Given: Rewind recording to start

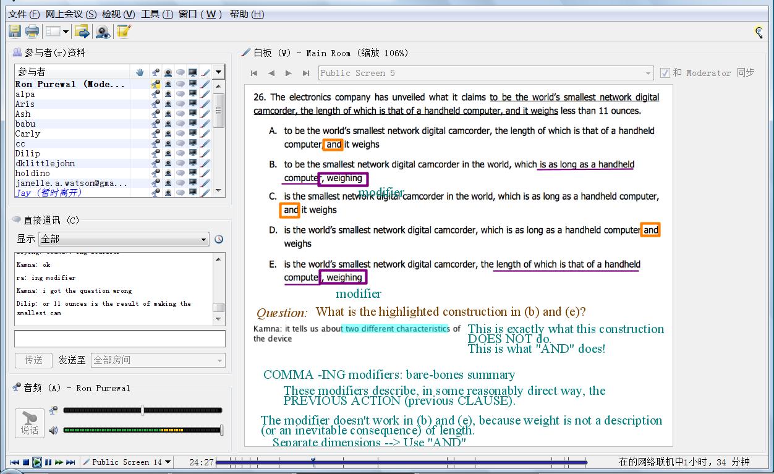Looking at the screenshot, I should tap(14, 462).
